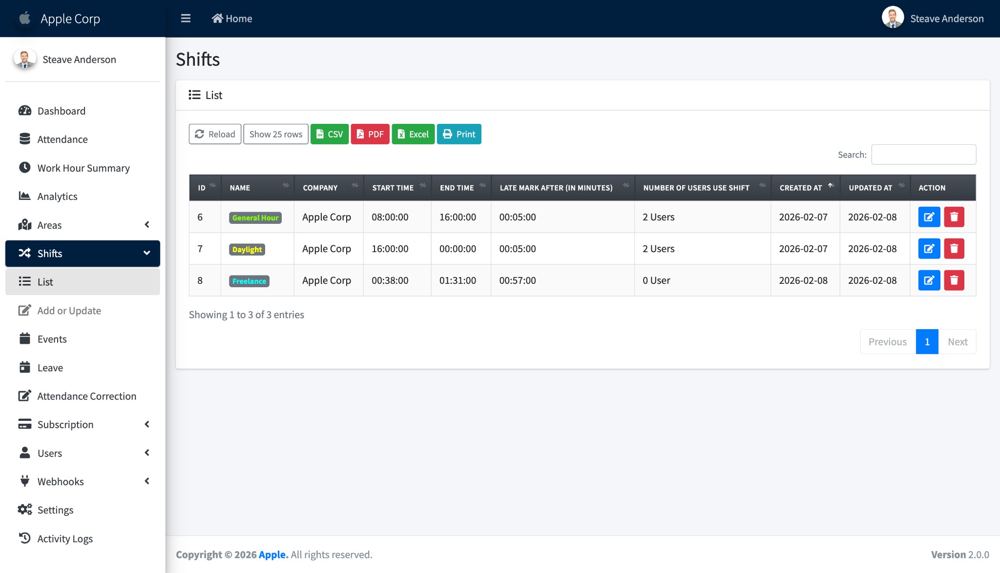This screenshot has width=1000, height=573.
Task: Expand the Webhooks submenu
Action: 83,481
